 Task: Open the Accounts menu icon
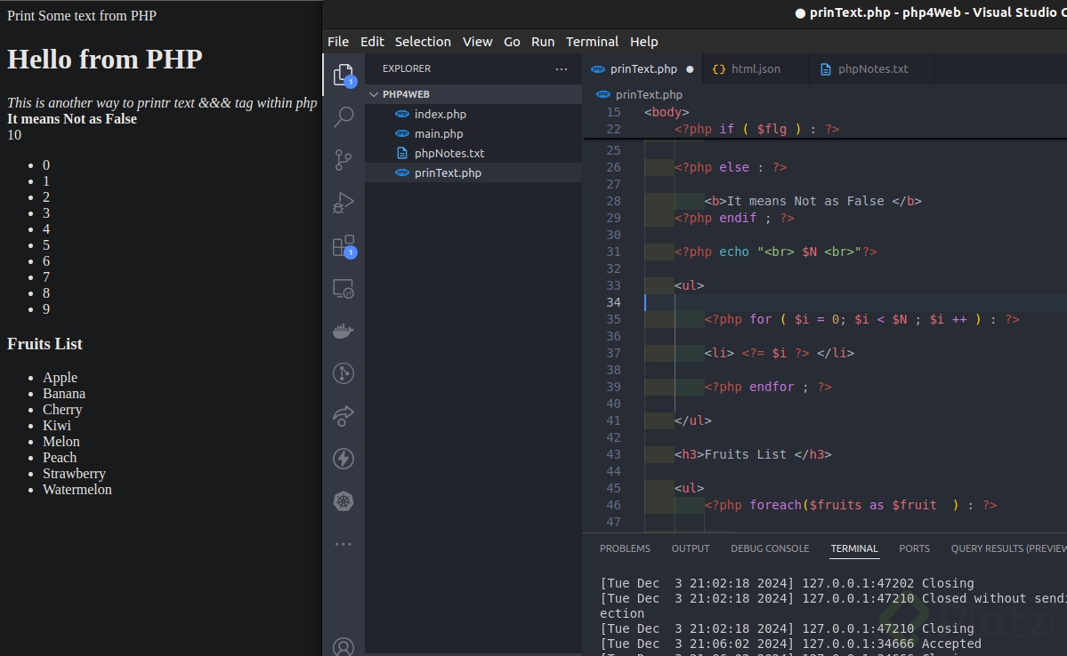tap(344, 646)
